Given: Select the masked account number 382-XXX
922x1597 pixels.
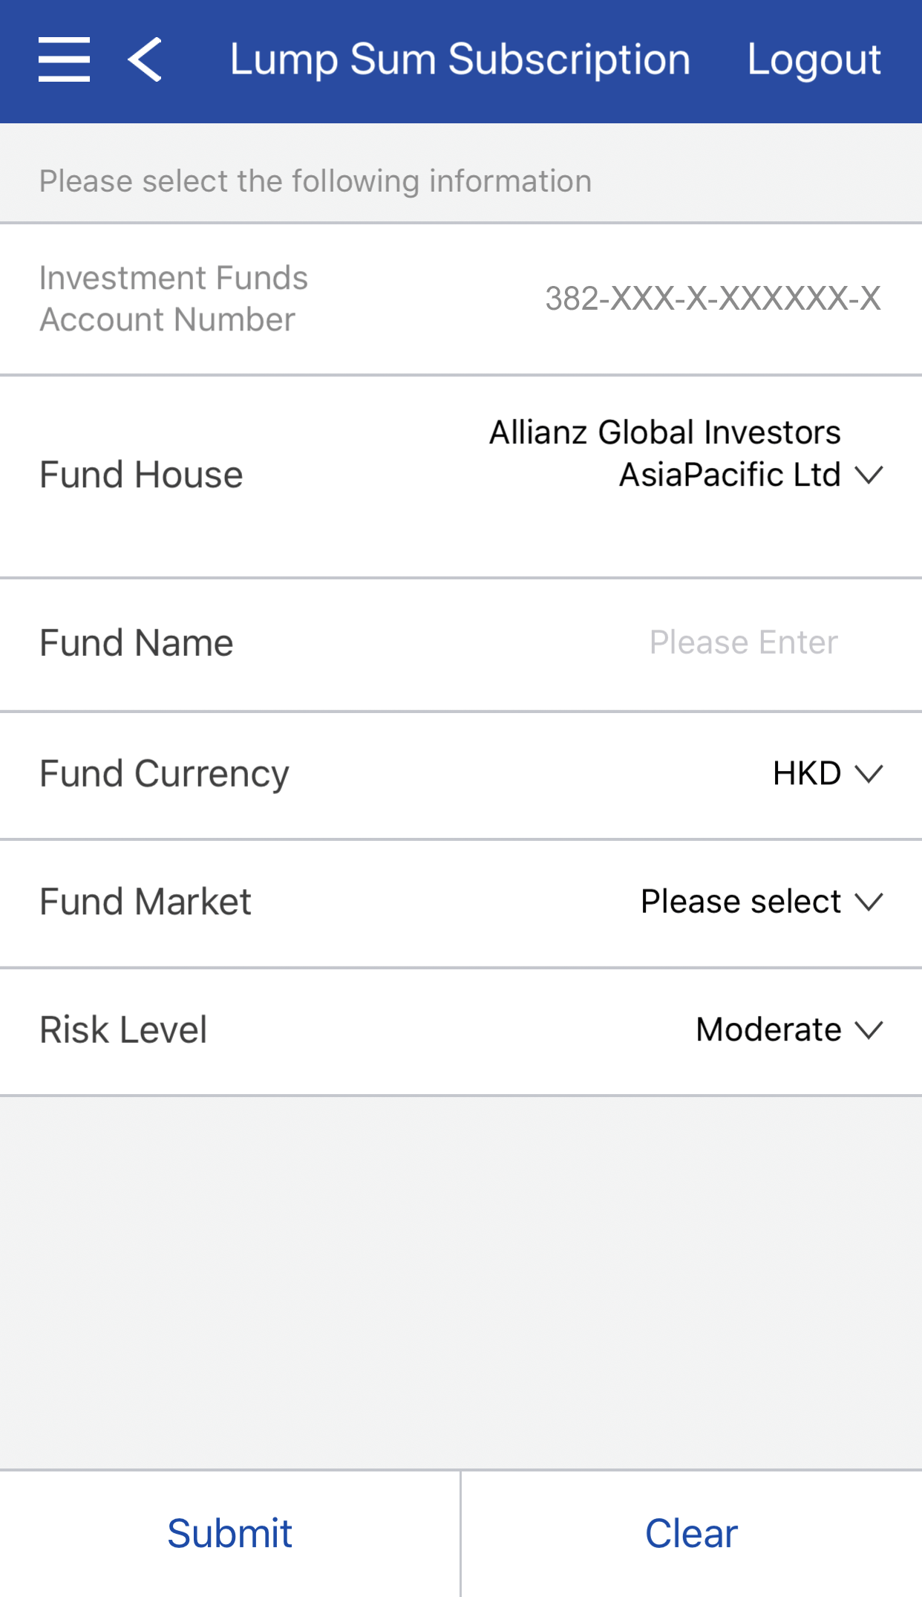Looking at the screenshot, I should [x=713, y=299].
